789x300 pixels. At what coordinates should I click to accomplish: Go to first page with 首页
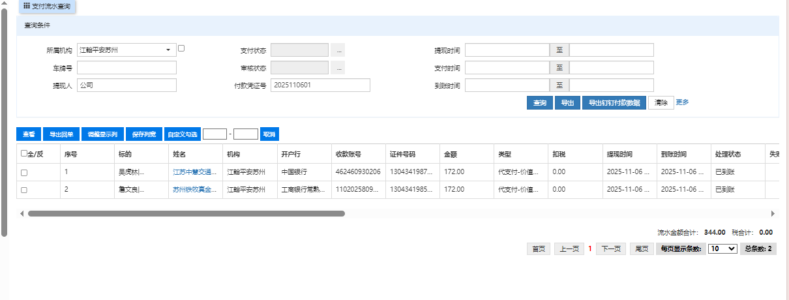click(538, 249)
